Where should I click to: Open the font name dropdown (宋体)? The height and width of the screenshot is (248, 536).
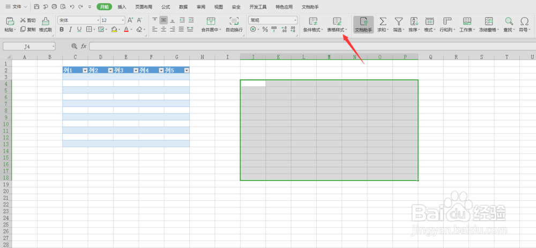[x=98, y=20]
